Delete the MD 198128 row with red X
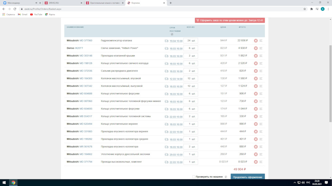The image size is (332, 186). (x=256, y=63)
